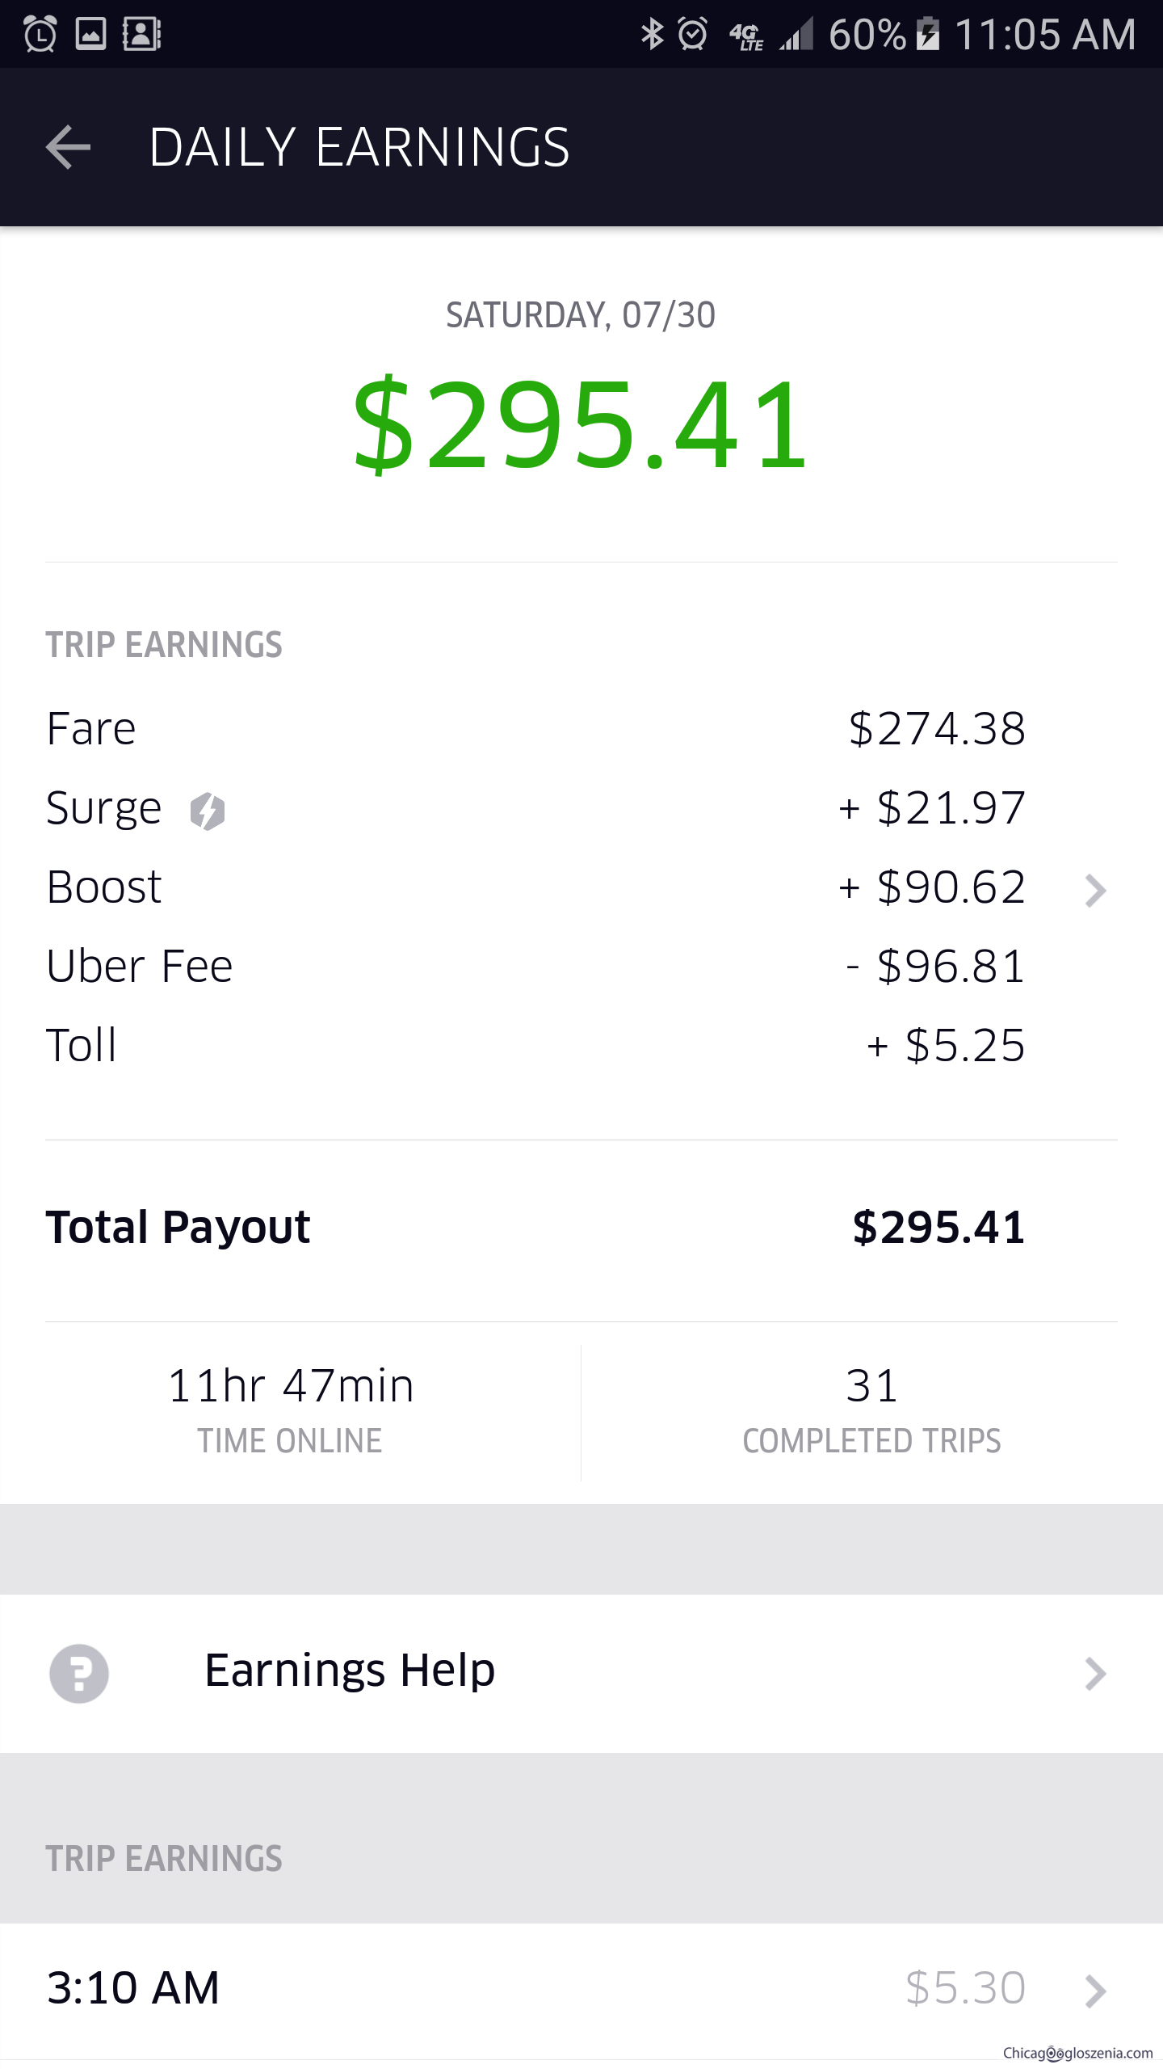Tap the contacts notification icon in status bar
The width and height of the screenshot is (1163, 2069).
pyautogui.click(x=141, y=34)
